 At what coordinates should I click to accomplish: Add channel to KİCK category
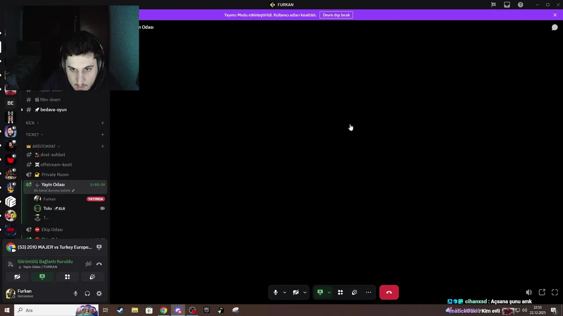point(102,123)
